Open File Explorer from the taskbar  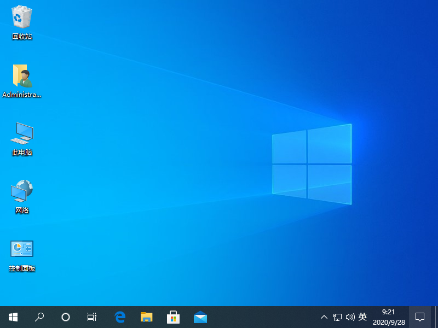(x=147, y=317)
